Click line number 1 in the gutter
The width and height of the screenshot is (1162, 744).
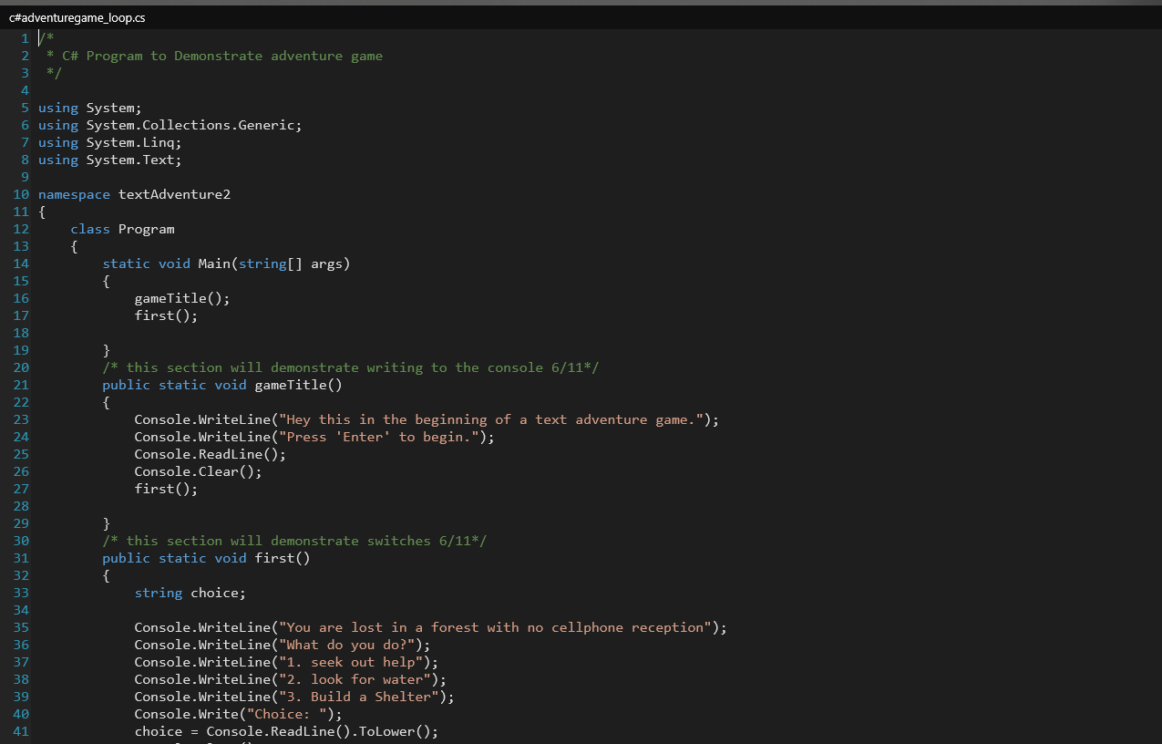(24, 37)
